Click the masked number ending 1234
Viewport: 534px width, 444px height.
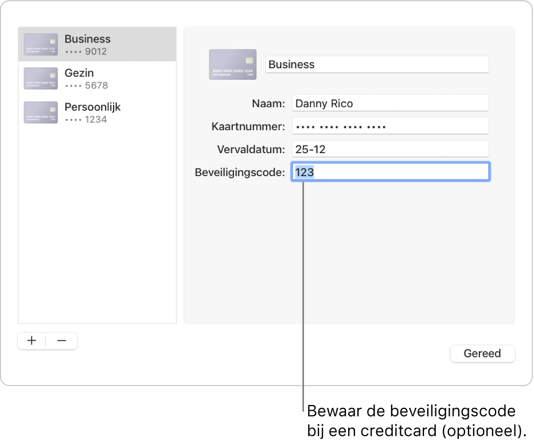[86, 119]
